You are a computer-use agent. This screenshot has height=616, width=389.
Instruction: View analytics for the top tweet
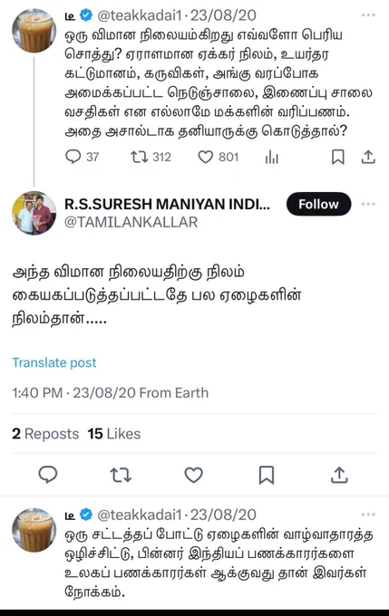pos(272,157)
